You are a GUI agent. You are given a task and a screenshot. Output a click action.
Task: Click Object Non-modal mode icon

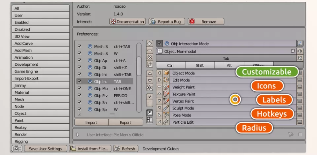160,51
